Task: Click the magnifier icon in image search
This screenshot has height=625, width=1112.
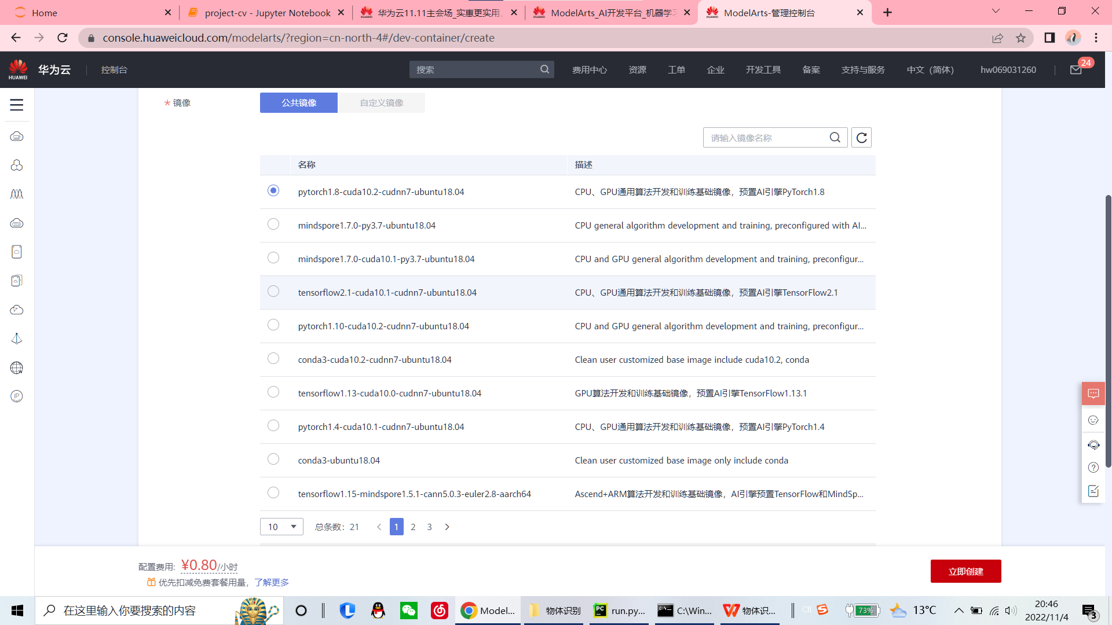Action: point(835,138)
